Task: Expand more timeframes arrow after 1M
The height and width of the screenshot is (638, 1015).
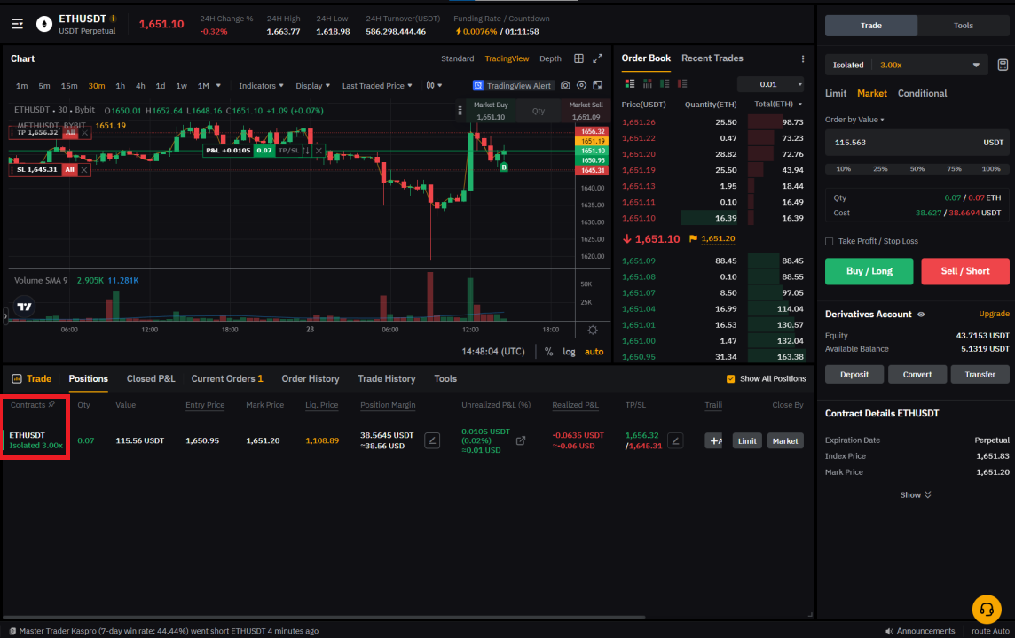Action: pos(218,85)
